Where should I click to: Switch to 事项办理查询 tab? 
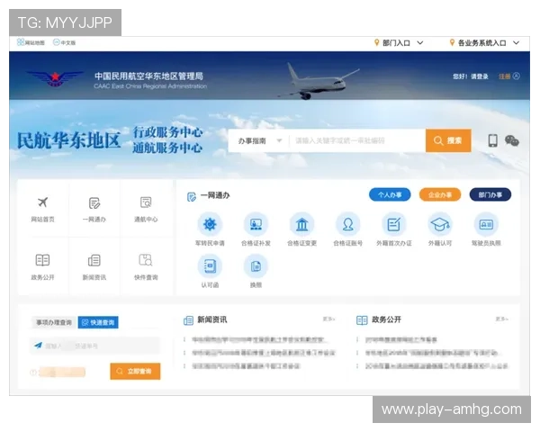54,322
